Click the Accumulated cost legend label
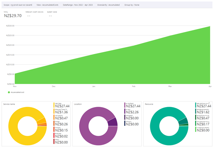Viewport: 214px width, 148px height. pos(17,92)
